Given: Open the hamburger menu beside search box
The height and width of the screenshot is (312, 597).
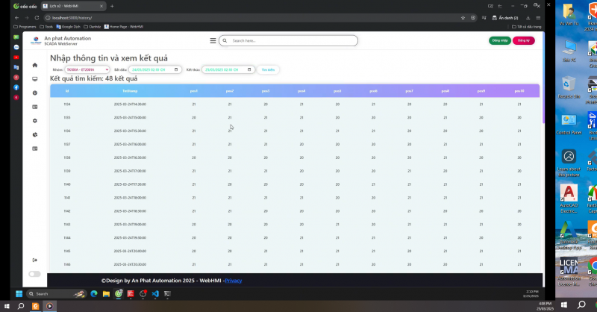Looking at the screenshot, I should pyautogui.click(x=213, y=40).
